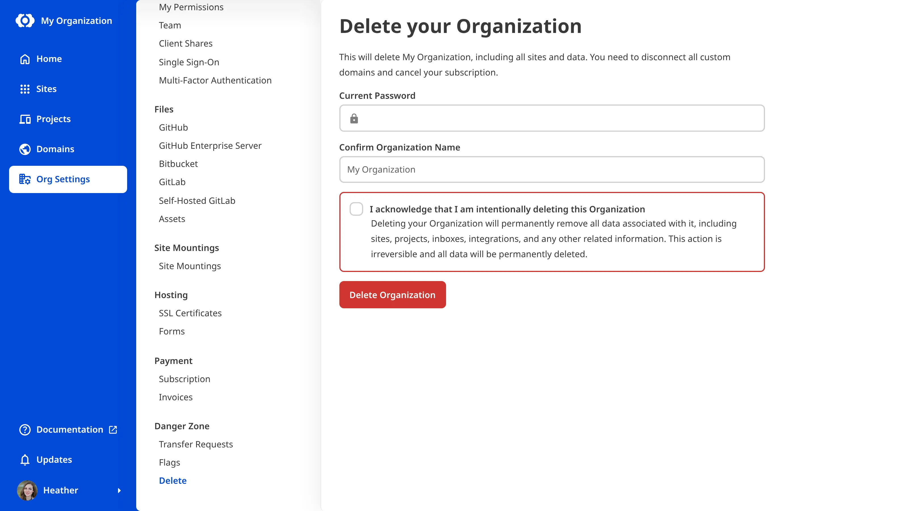Expand the Heather user menu arrow
The width and height of the screenshot is (908, 511).
click(119, 490)
